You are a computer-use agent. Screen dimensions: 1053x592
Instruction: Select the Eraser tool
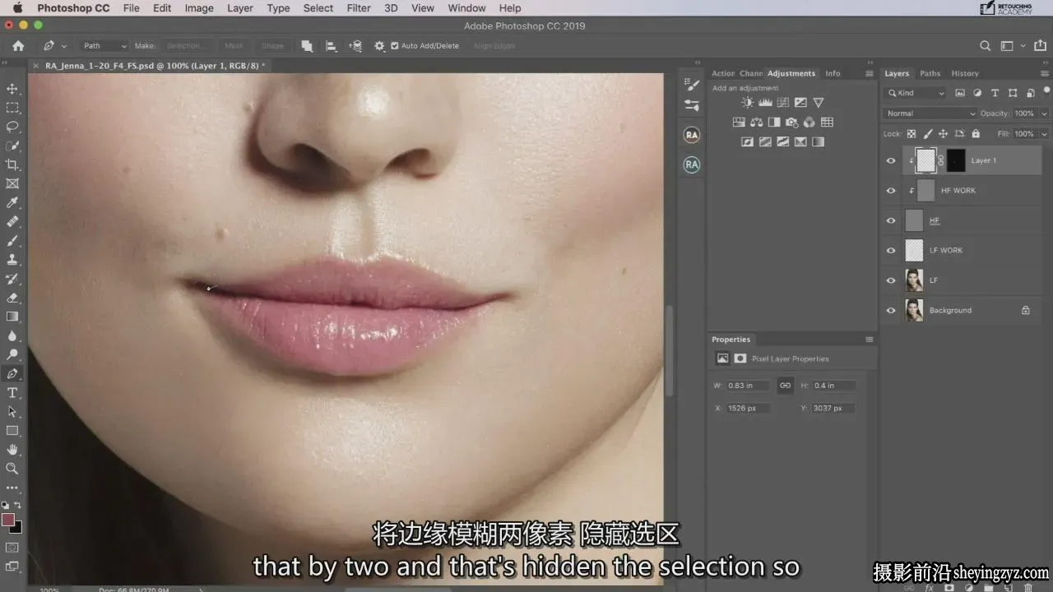click(12, 298)
